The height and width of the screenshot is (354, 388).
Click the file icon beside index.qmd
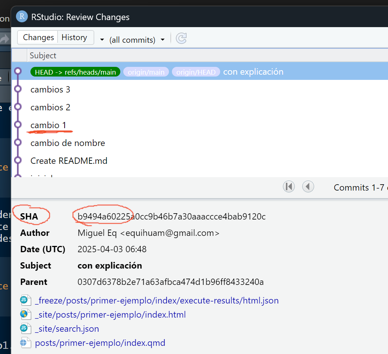24,342
